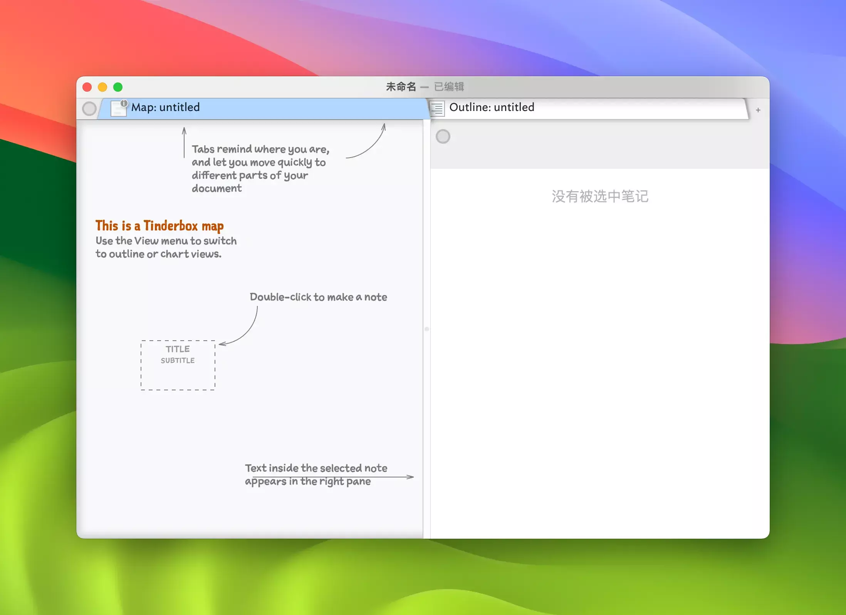846x615 pixels.
Task: Zoom window with the green button
Action: (118, 87)
